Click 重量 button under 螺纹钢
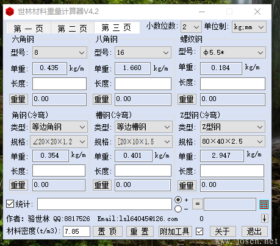Screen dimensions: 280x246 (187, 99)
